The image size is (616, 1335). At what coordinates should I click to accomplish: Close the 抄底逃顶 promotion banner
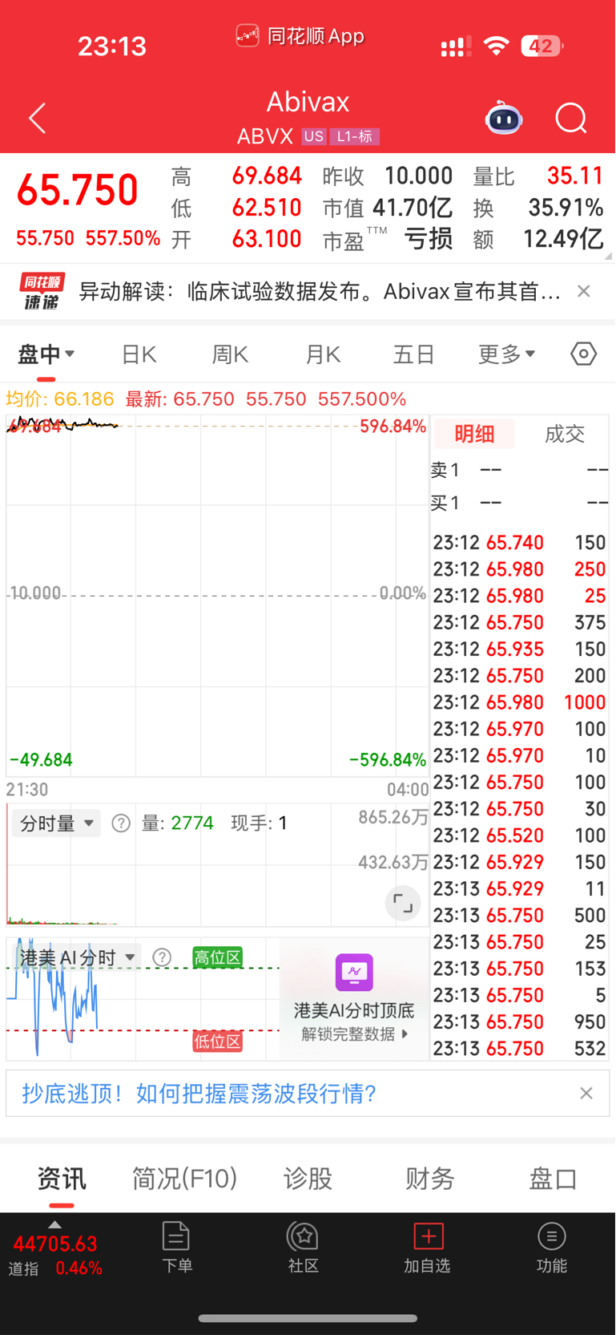click(x=586, y=1093)
